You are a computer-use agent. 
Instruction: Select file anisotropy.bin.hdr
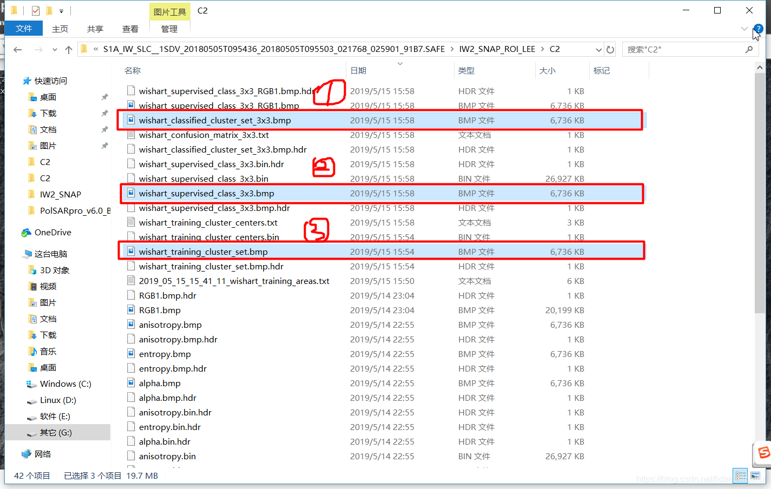(x=175, y=412)
